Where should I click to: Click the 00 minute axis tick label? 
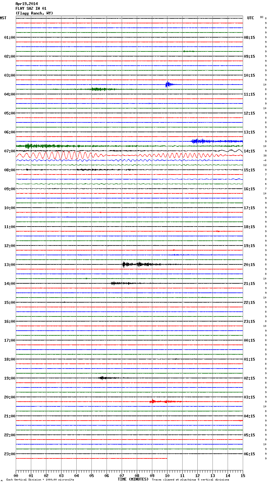16,475
